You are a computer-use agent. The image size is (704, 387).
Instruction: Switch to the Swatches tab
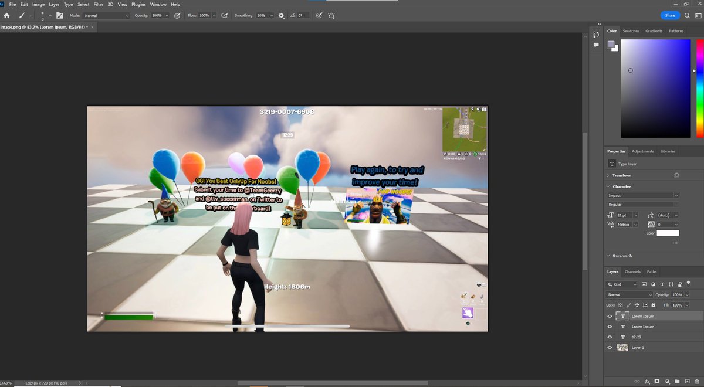(631, 31)
